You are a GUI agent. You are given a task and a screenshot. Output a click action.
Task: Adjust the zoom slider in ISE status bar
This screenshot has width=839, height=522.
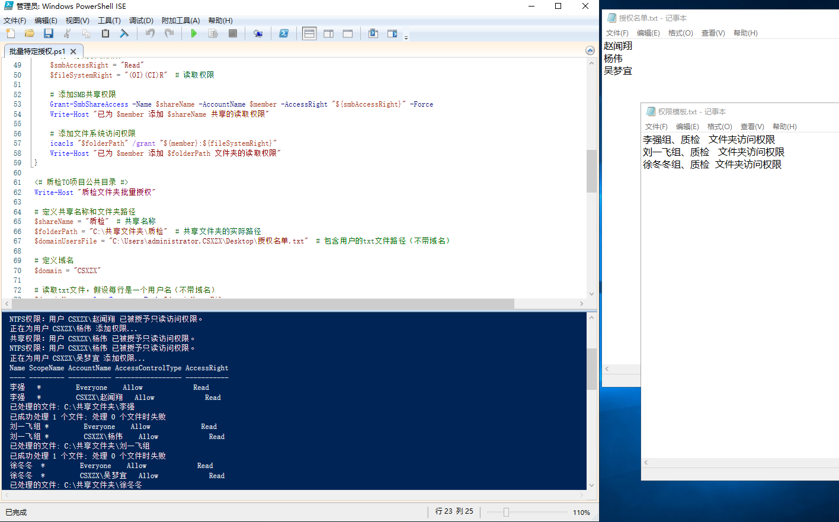click(x=506, y=512)
